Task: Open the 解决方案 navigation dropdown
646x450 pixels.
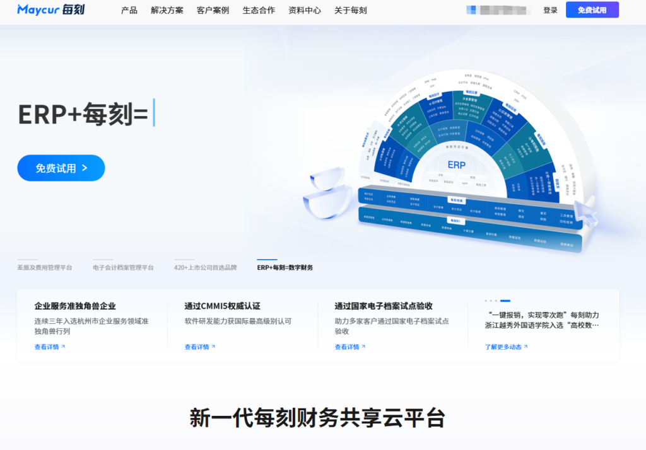Action: (x=166, y=10)
